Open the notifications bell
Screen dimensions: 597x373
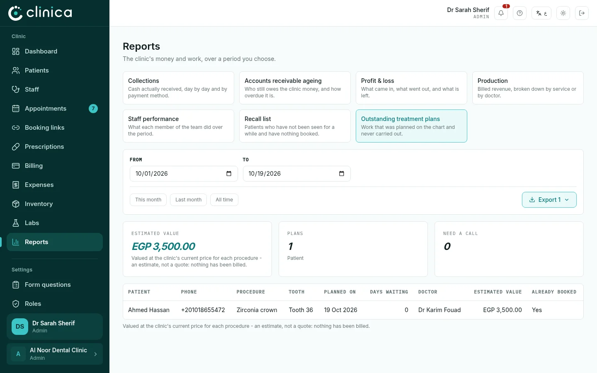pos(501,13)
